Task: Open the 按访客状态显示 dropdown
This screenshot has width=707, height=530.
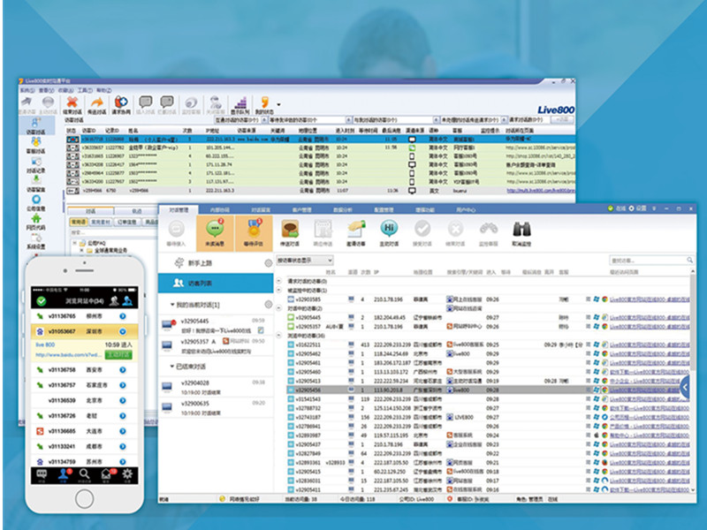Action: click(x=305, y=261)
